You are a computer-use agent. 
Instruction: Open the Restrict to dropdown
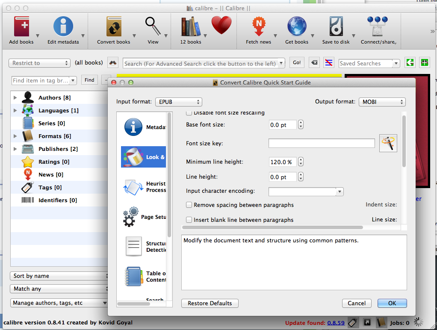click(39, 63)
